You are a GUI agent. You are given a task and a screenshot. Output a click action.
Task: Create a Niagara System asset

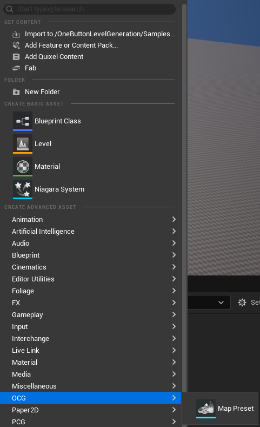59,189
